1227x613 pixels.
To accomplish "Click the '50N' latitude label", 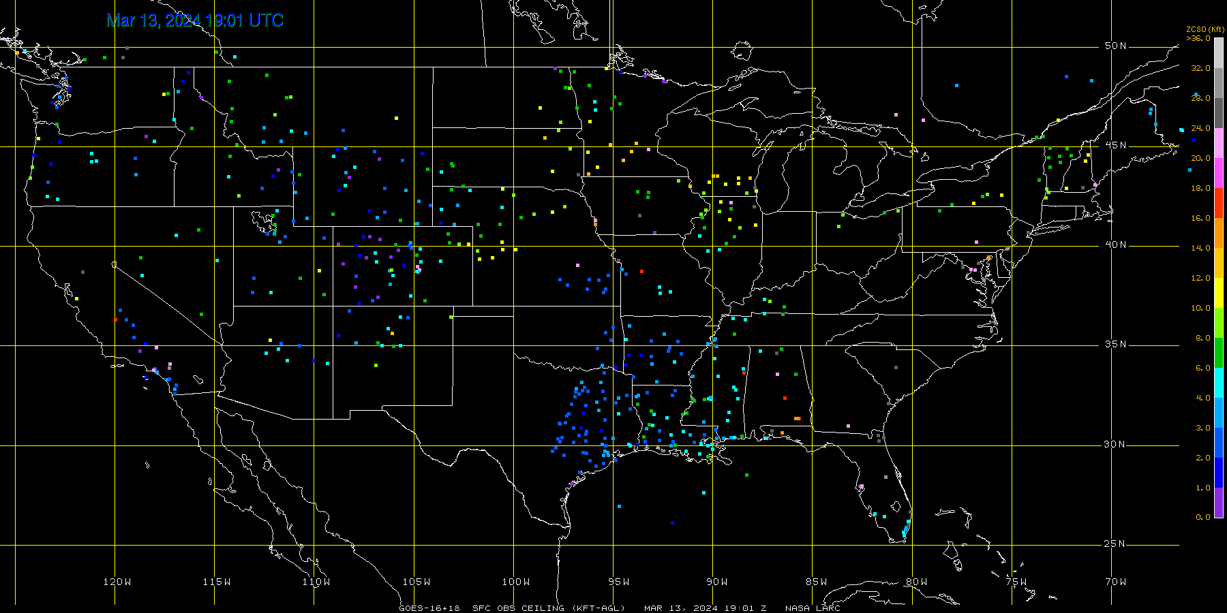I will (x=1116, y=46).
